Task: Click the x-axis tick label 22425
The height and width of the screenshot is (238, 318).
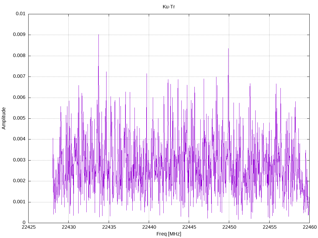Action: (28, 227)
